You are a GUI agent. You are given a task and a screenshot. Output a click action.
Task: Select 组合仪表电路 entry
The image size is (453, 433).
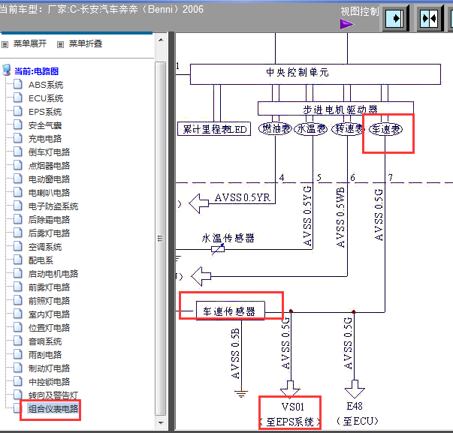[53, 409]
